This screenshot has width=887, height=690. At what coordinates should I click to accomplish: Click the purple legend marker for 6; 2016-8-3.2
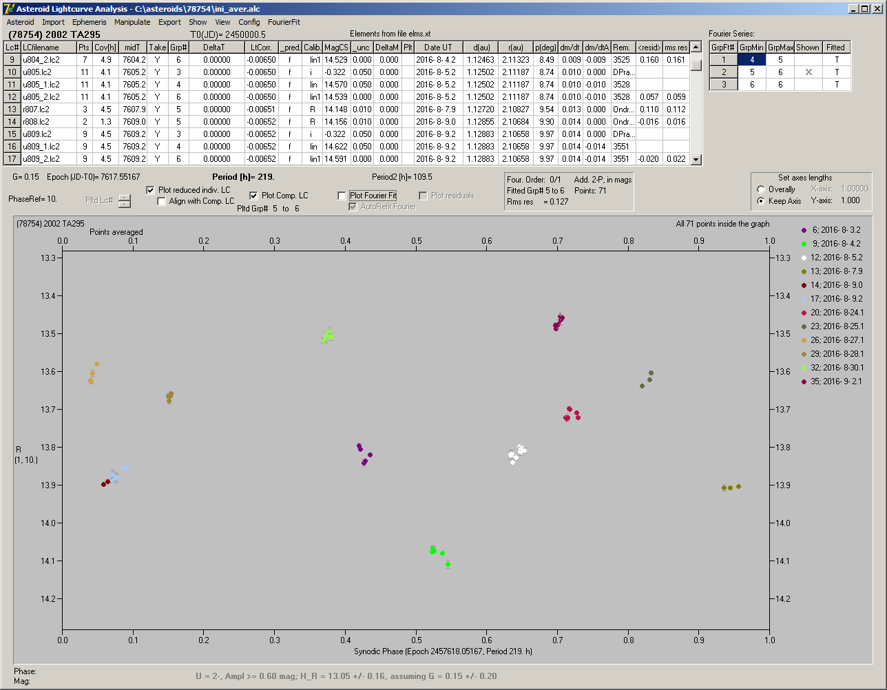click(x=804, y=230)
